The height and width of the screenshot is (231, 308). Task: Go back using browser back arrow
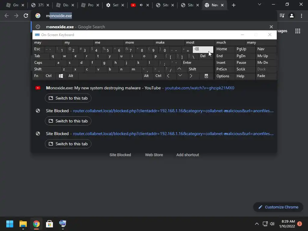(7, 16)
